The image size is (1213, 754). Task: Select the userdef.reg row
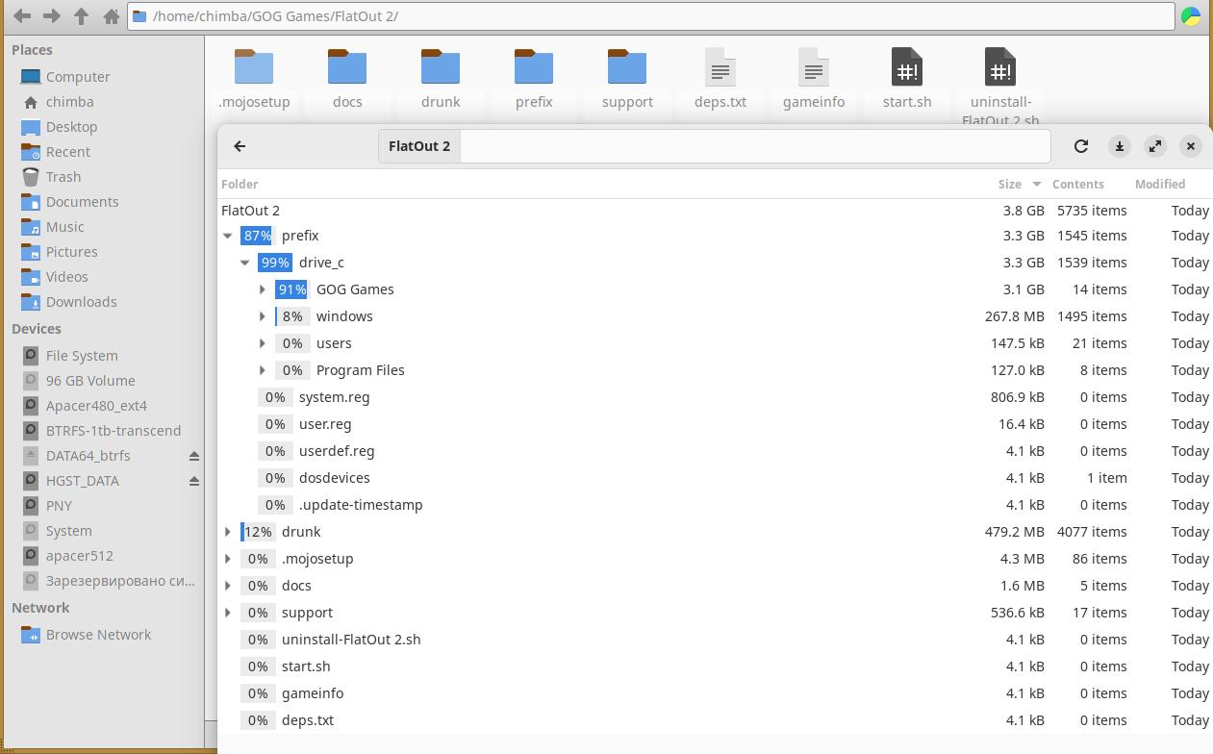pos(715,451)
